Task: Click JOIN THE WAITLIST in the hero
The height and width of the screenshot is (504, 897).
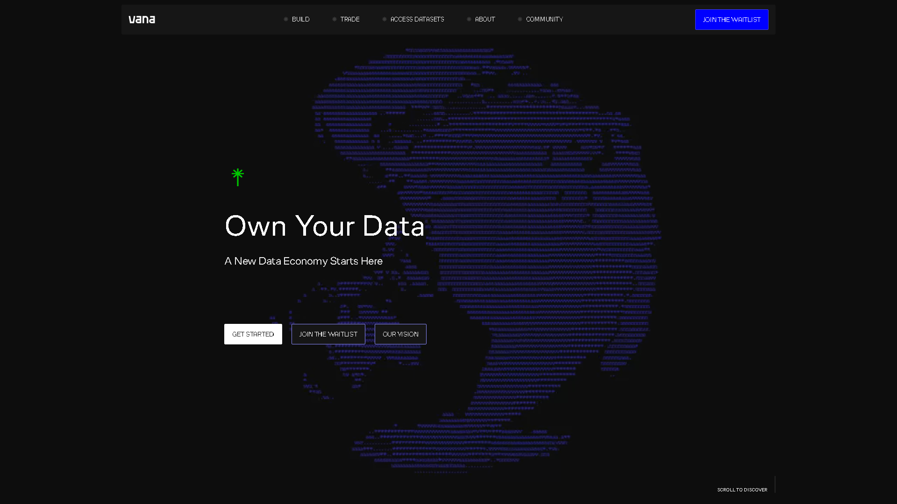Action: (x=328, y=334)
